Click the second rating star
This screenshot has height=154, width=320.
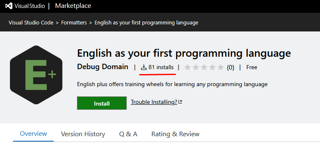(196, 67)
